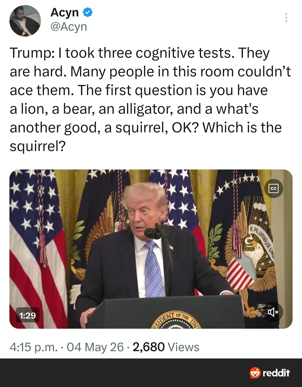
Task: Open Acyn's profile picture avatar
Action: (x=25, y=21)
